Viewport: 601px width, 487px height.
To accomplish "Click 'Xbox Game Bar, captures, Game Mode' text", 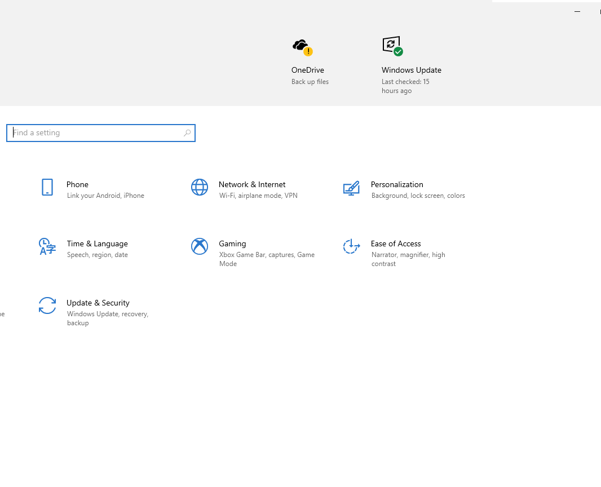I will coord(267,259).
